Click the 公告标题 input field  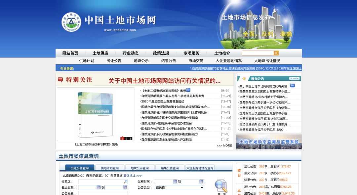[x=102, y=193]
